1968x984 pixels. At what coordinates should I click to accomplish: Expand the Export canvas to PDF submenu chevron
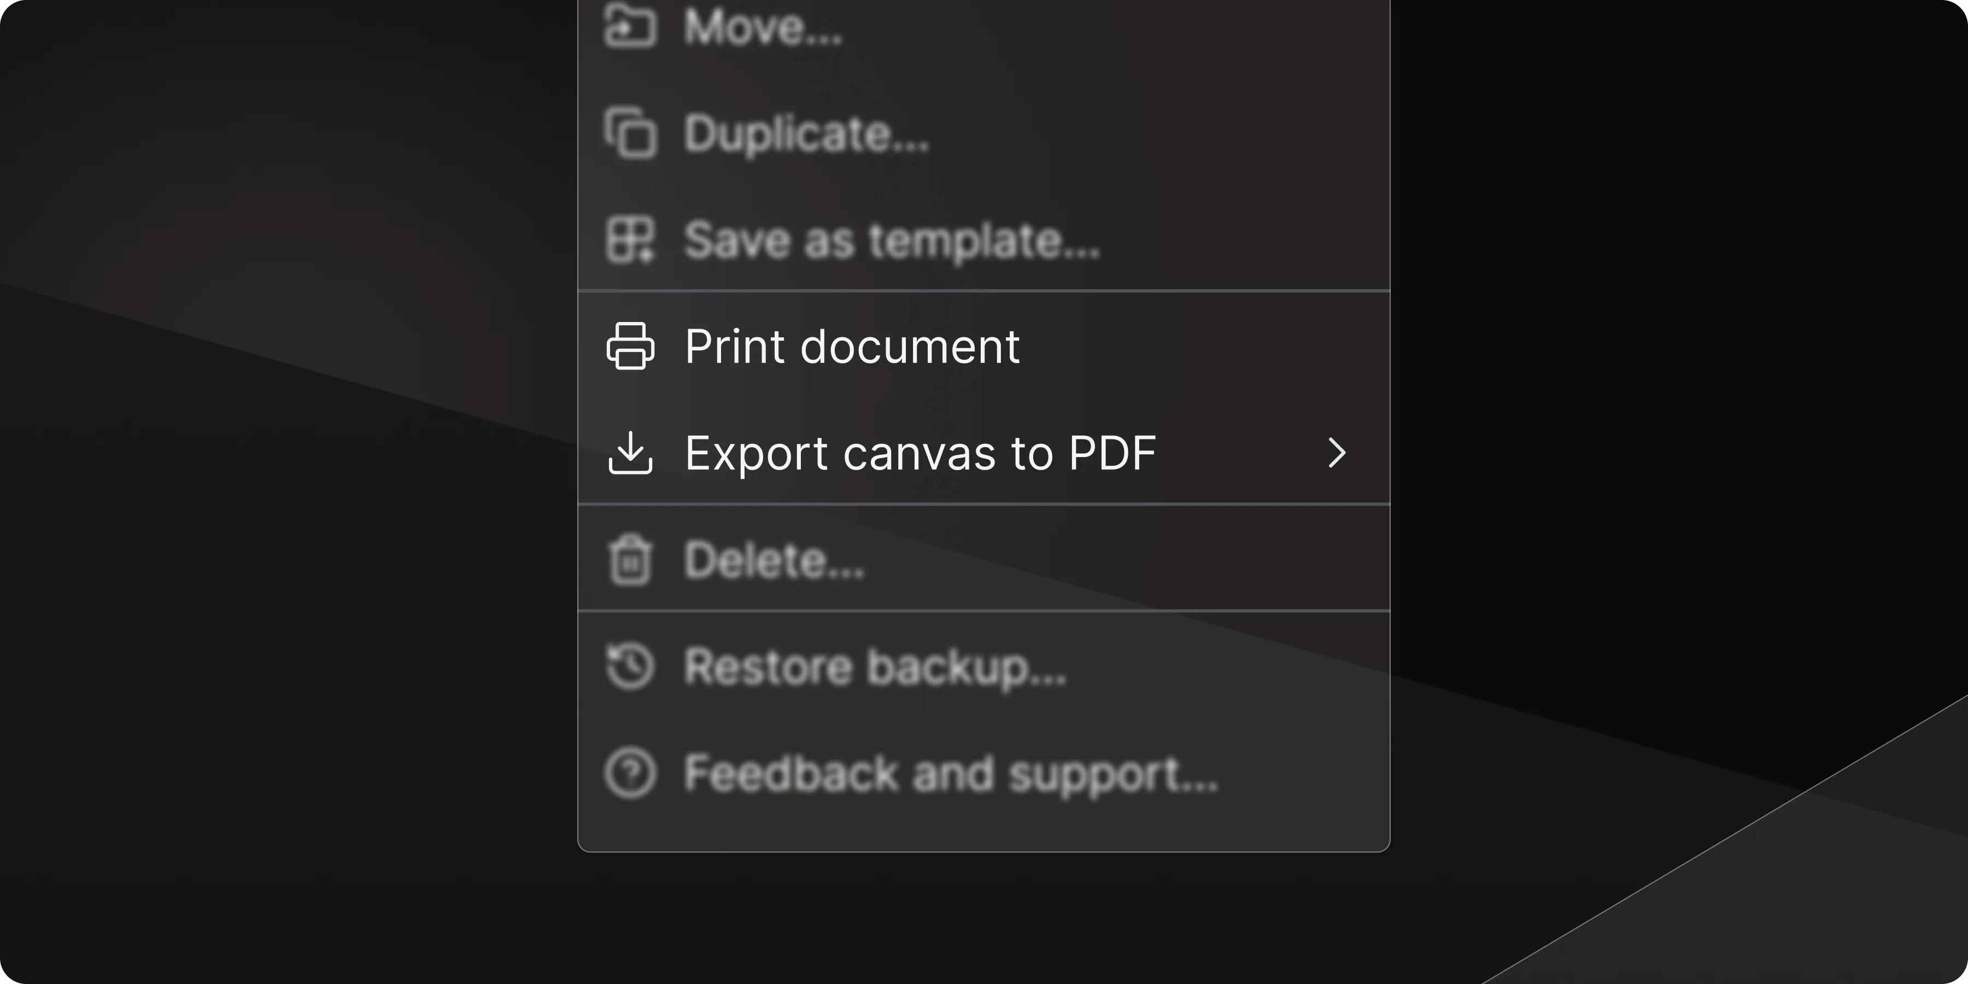1336,452
